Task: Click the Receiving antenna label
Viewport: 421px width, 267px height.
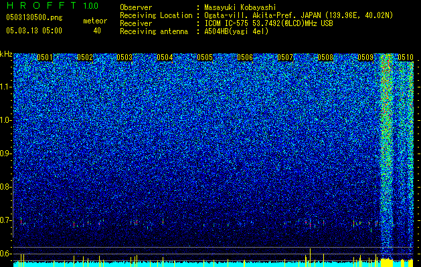Action: coord(154,31)
